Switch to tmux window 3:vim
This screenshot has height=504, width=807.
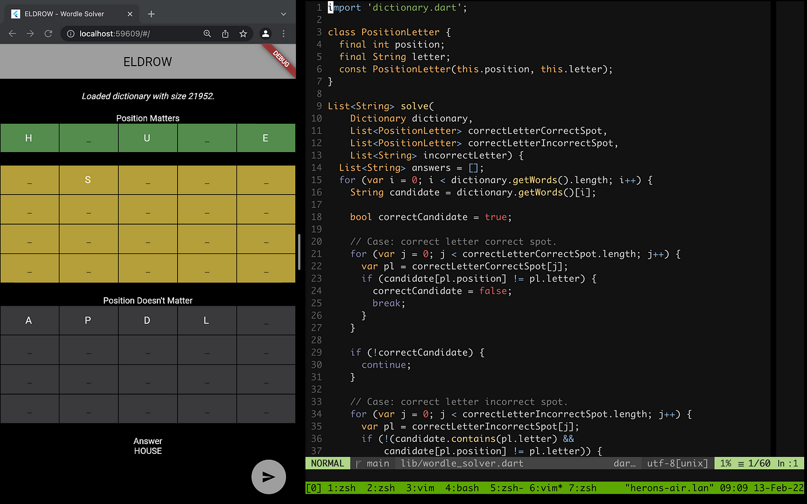[420, 488]
